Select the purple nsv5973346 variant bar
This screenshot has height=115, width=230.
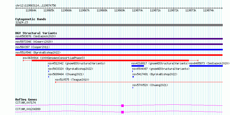coord(119,44)
